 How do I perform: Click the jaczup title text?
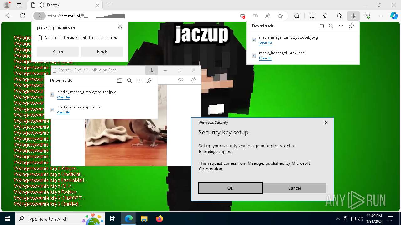(x=202, y=34)
